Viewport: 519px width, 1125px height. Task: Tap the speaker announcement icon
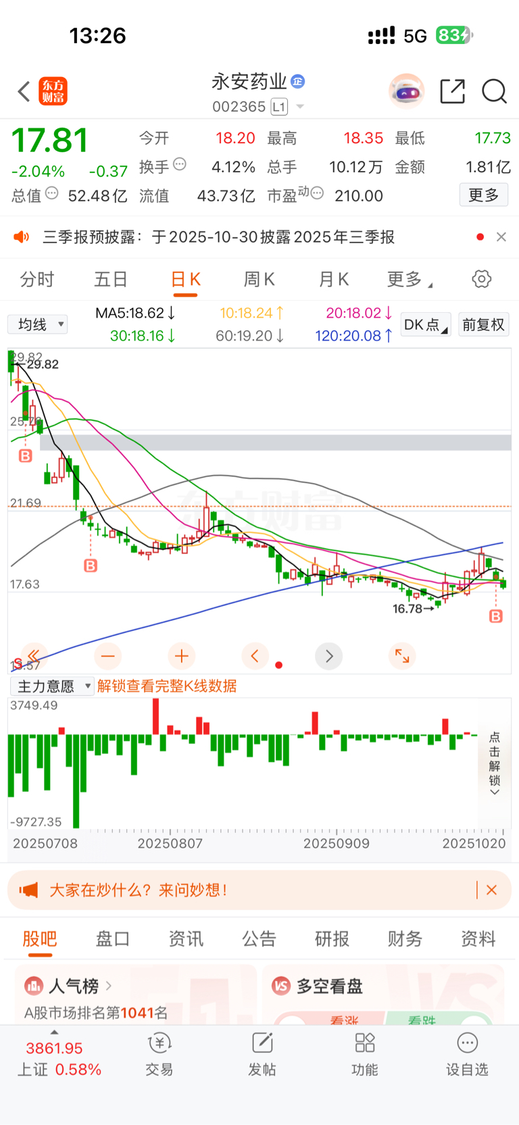coord(22,237)
